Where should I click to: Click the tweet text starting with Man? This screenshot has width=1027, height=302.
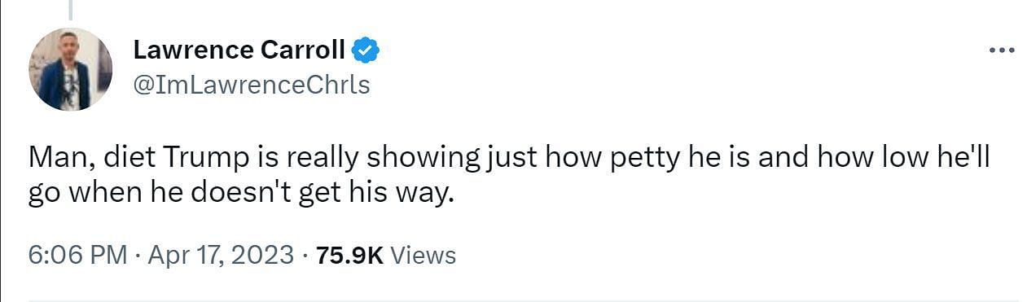click(x=509, y=177)
